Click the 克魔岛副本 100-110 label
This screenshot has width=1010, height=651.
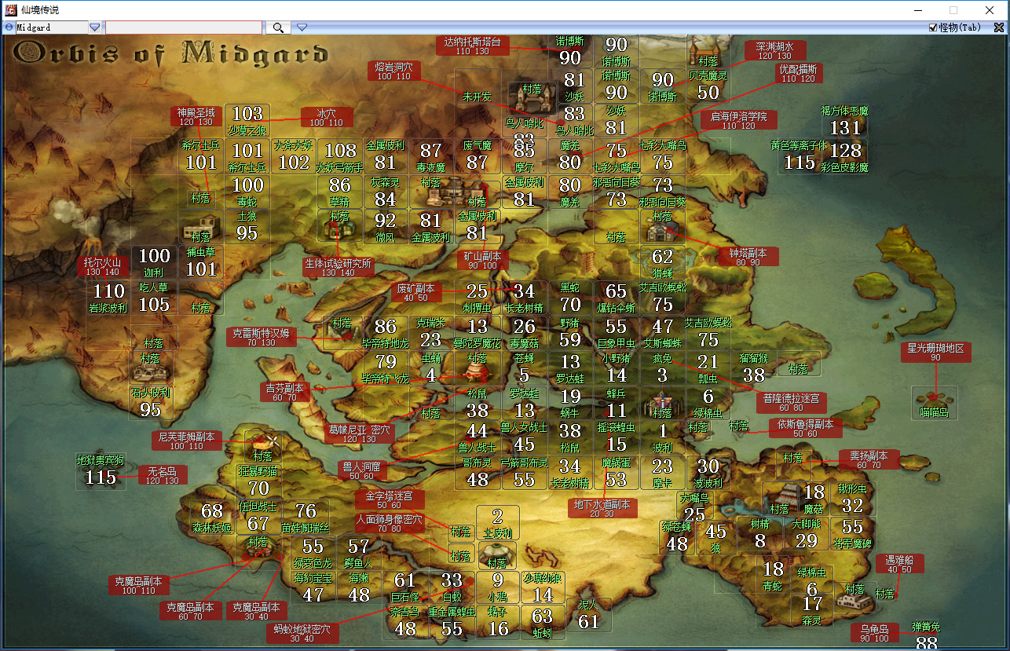pos(138,585)
